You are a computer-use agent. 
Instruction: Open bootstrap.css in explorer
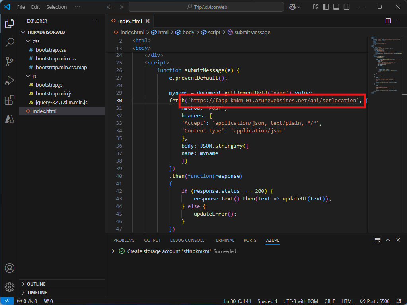pyautogui.click(x=62, y=50)
